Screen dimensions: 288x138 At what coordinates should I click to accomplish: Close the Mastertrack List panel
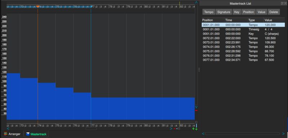[x=285, y=3]
